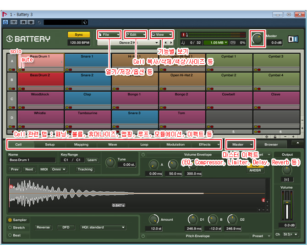The width and height of the screenshot is (307, 252).
Task: Click the matrix move cross icon
Action: (x=267, y=137)
